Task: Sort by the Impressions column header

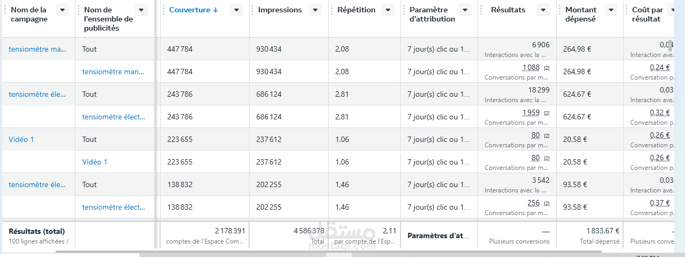Action: point(280,10)
